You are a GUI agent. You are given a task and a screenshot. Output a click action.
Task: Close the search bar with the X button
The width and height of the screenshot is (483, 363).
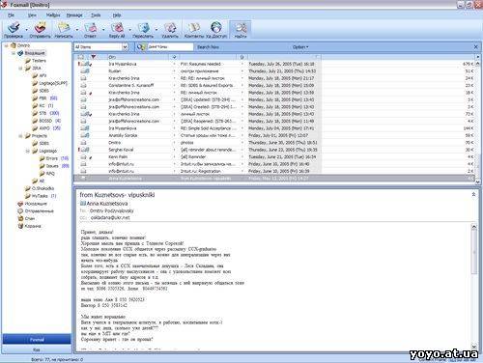[476, 47]
